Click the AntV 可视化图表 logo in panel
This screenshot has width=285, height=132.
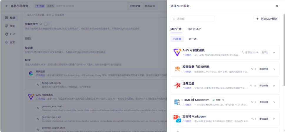point(177,52)
